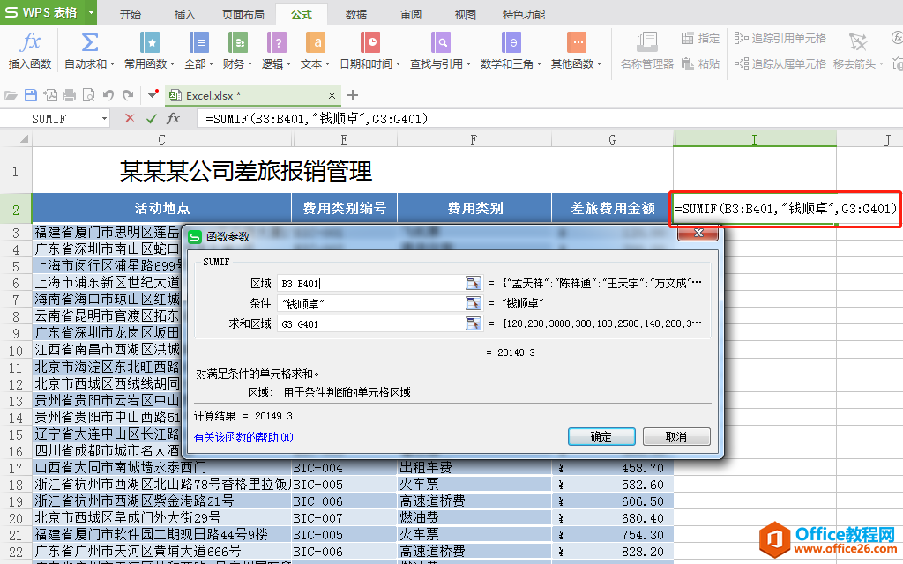Add a new document tab with plus

(353, 95)
